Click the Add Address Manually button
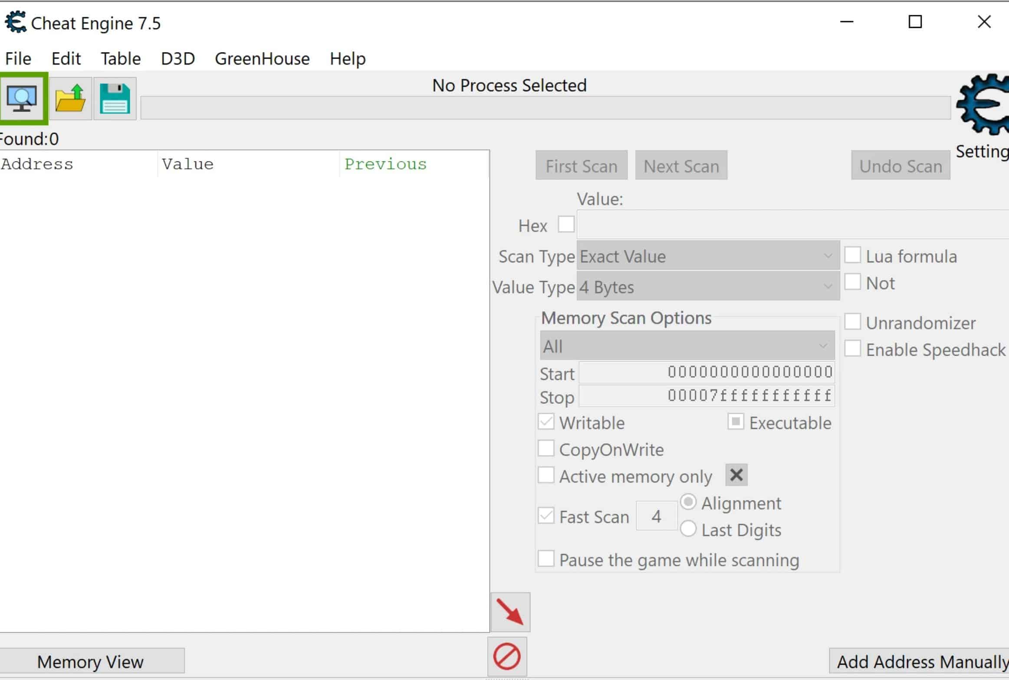This screenshot has width=1009, height=680. 920,662
